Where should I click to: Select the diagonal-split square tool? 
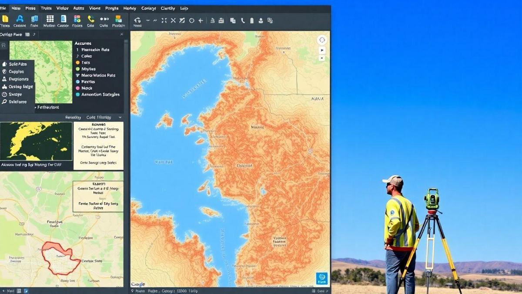point(182,20)
